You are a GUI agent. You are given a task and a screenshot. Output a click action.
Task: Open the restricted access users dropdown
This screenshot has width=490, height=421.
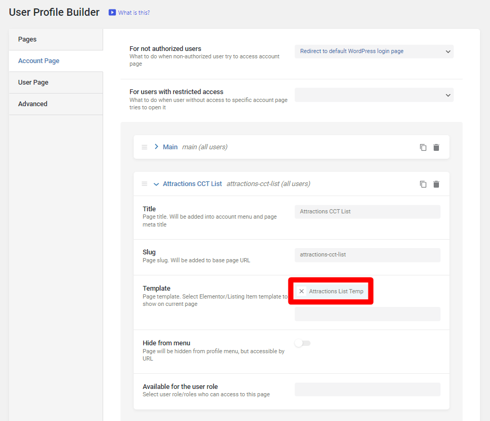pyautogui.click(x=374, y=95)
